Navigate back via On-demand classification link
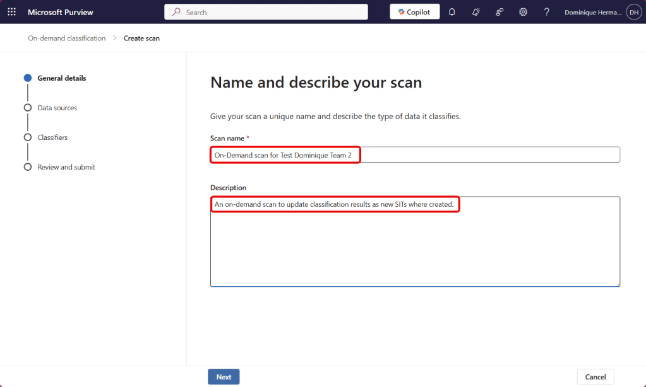646x387 pixels. pyautogui.click(x=66, y=38)
